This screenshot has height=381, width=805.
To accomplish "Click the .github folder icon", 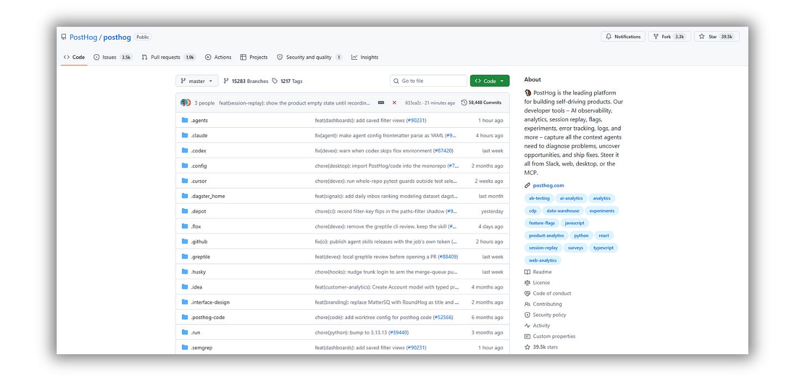I will click(185, 242).
